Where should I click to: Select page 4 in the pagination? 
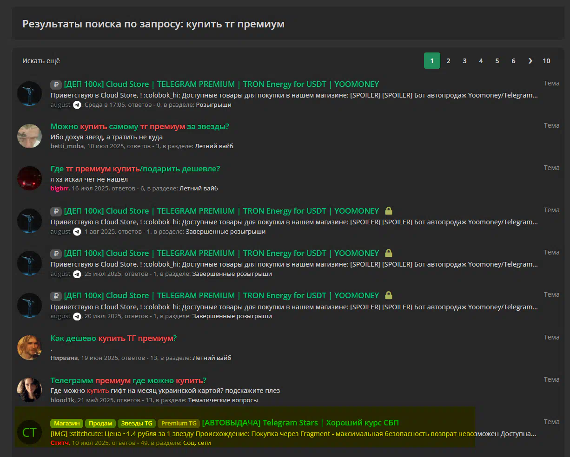click(481, 61)
